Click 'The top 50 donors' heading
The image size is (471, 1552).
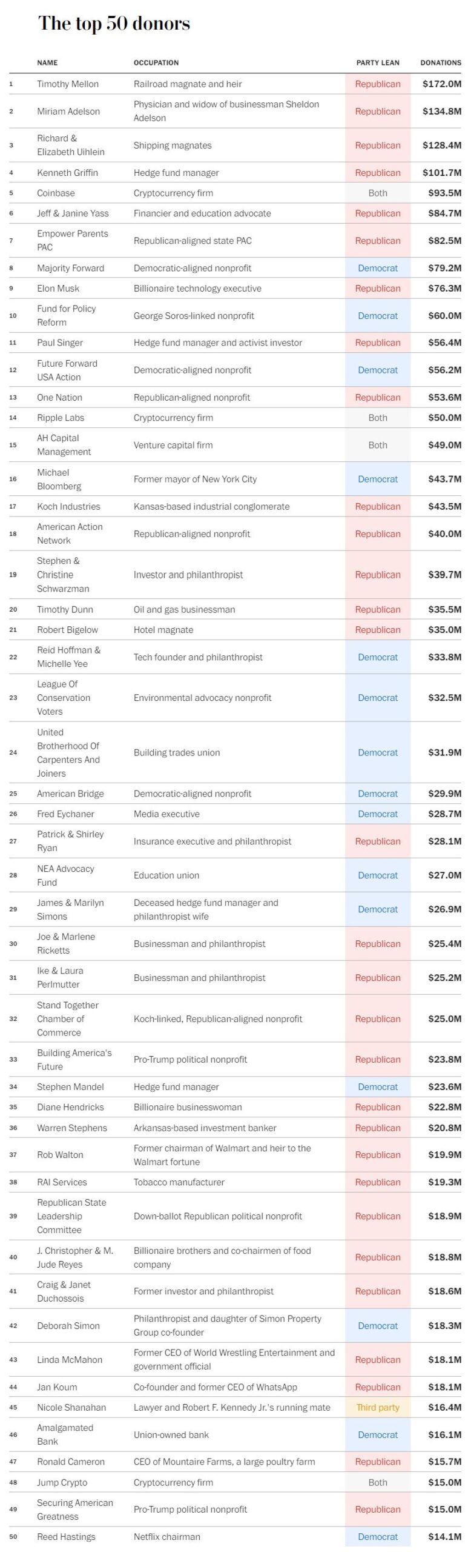pos(114,23)
